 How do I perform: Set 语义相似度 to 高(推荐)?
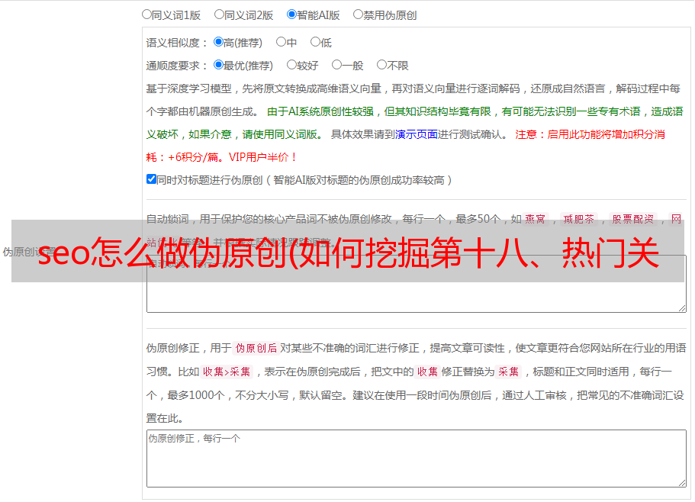218,42
